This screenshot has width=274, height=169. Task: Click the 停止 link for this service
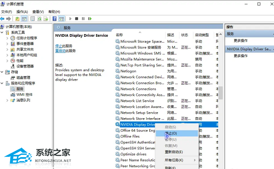coord(59,46)
